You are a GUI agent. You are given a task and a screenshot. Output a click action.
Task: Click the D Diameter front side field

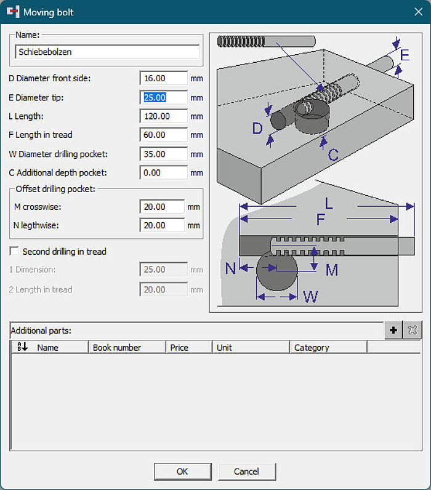coord(163,78)
